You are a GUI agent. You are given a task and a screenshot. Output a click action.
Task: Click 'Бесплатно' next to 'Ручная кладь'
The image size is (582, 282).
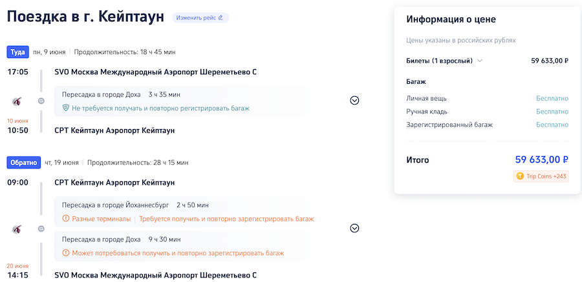[552, 112]
